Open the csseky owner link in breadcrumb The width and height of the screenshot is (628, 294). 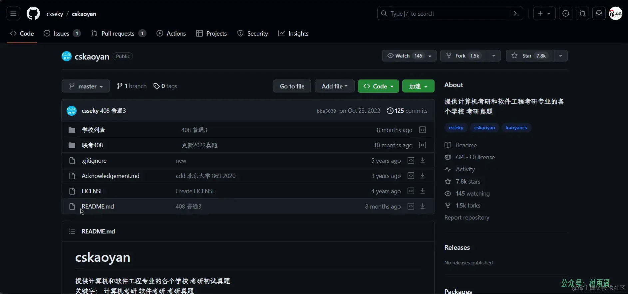pyautogui.click(x=55, y=14)
